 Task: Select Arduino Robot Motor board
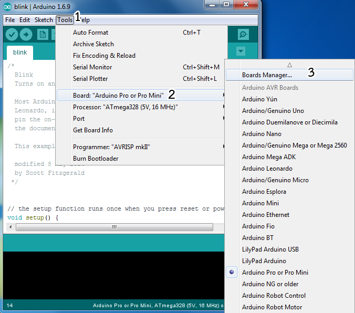point(289,307)
